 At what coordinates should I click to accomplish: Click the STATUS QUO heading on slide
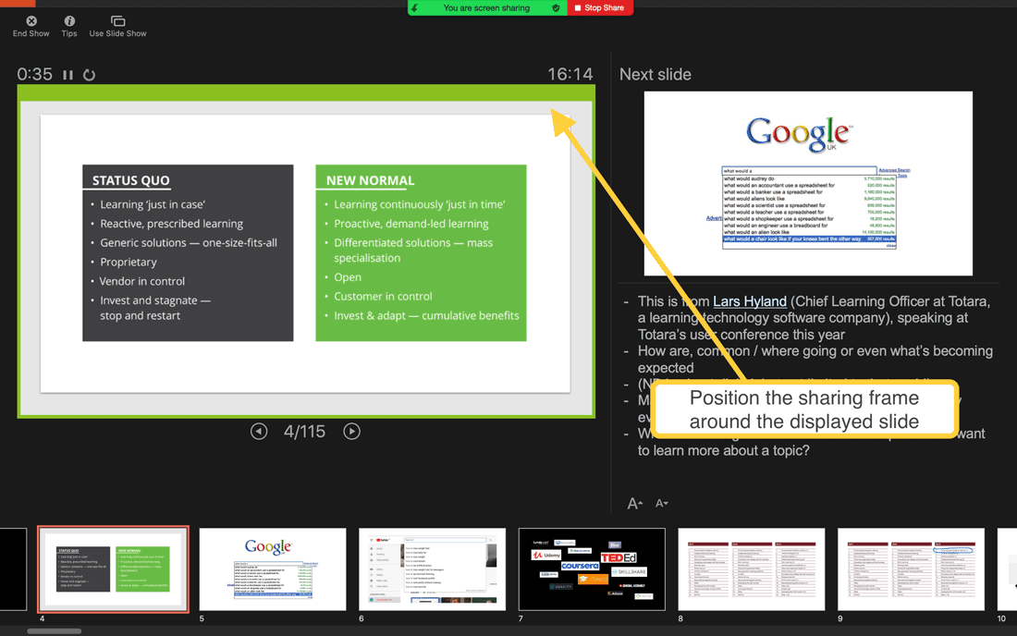click(x=130, y=181)
